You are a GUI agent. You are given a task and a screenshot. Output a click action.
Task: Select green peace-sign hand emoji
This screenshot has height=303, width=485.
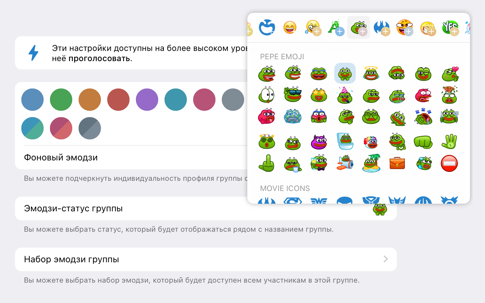[449, 142]
